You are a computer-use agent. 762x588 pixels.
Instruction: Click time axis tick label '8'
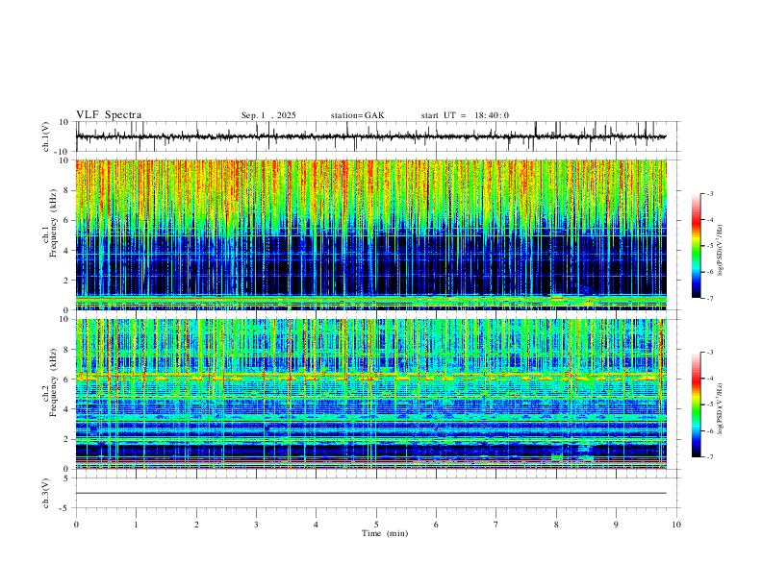[x=556, y=525]
